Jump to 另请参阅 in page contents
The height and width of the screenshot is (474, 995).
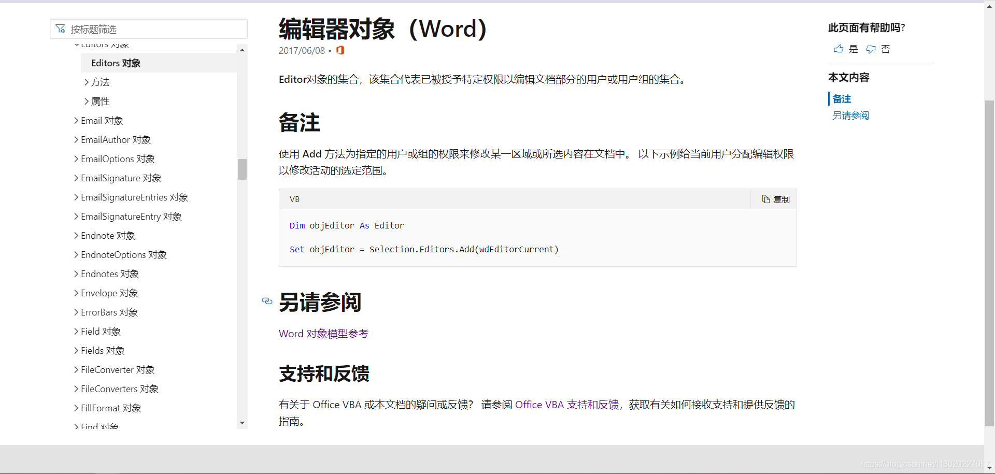click(x=851, y=116)
